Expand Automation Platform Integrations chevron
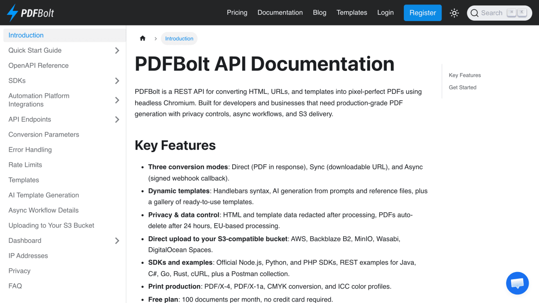This screenshot has width=539, height=303. point(117,100)
